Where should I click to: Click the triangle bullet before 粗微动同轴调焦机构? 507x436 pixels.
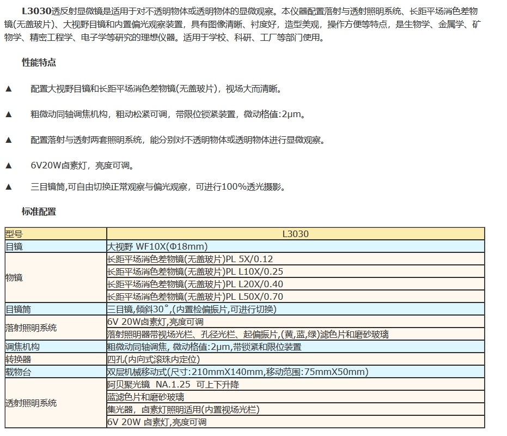[8, 114]
